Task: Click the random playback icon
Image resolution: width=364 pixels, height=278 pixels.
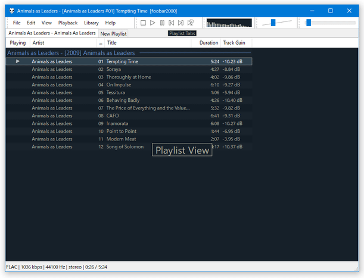Action: click(x=191, y=23)
